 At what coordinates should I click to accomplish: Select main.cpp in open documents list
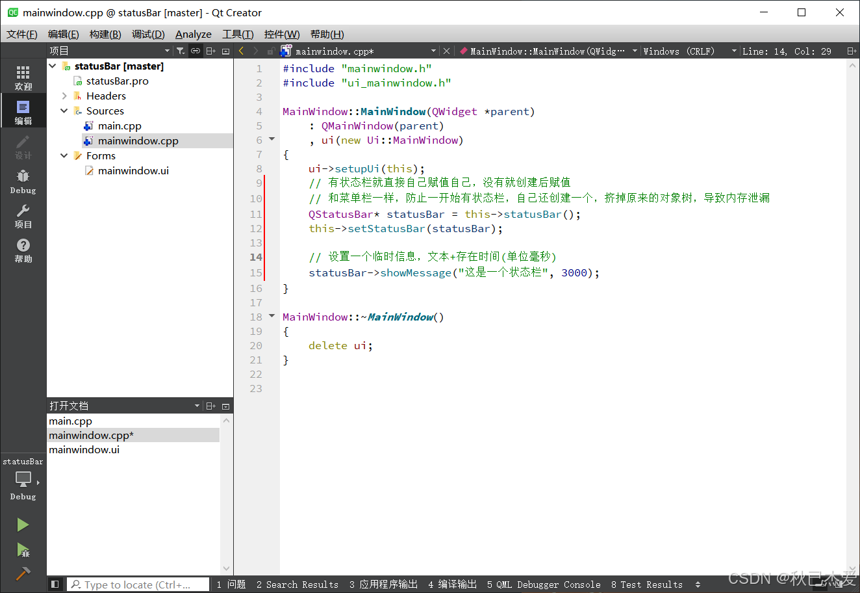[70, 421]
